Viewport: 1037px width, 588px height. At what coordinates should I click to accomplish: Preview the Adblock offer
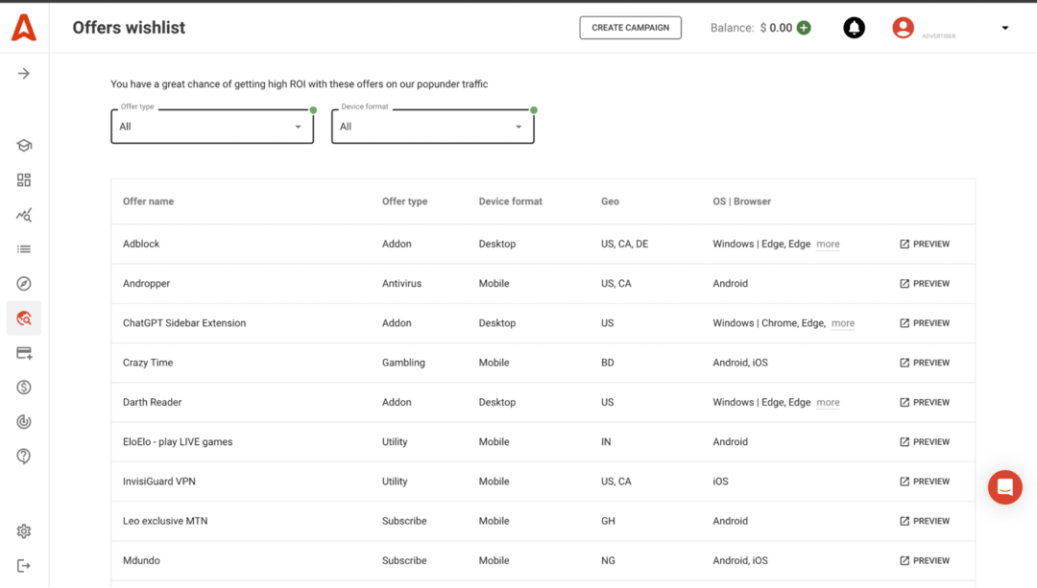pyautogui.click(x=925, y=245)
